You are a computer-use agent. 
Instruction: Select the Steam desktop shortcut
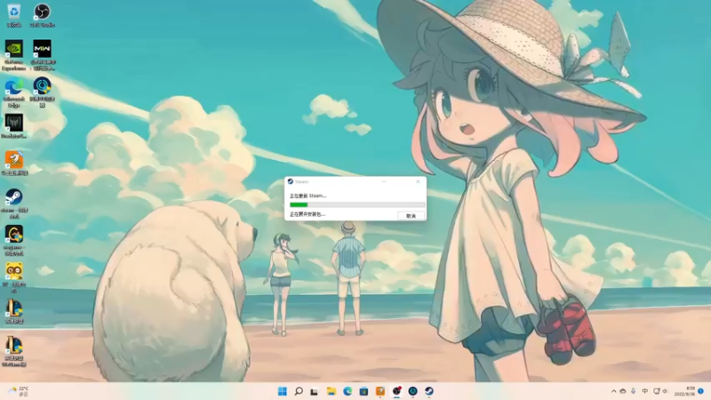coord(14,204)
